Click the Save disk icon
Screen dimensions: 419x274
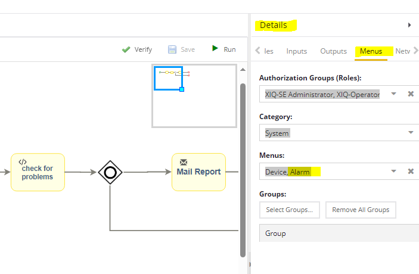pos(172,49)
